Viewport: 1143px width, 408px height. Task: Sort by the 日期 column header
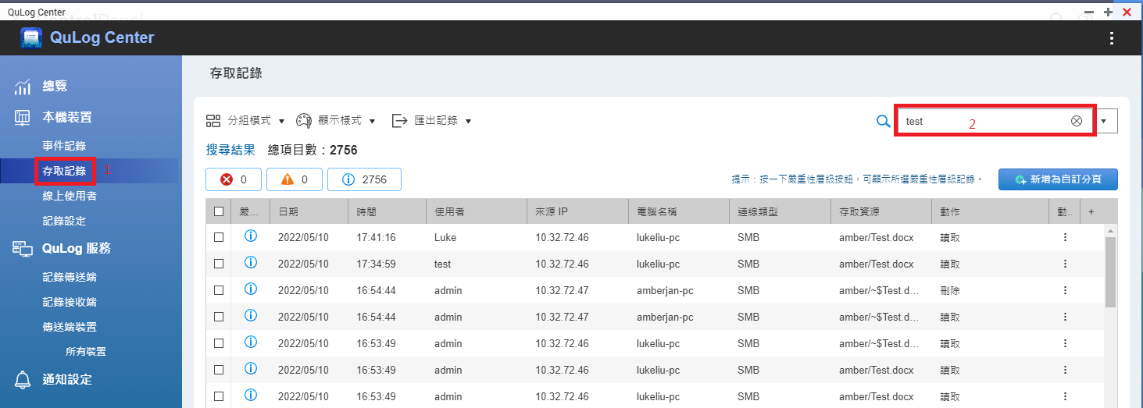click(309, 211)
